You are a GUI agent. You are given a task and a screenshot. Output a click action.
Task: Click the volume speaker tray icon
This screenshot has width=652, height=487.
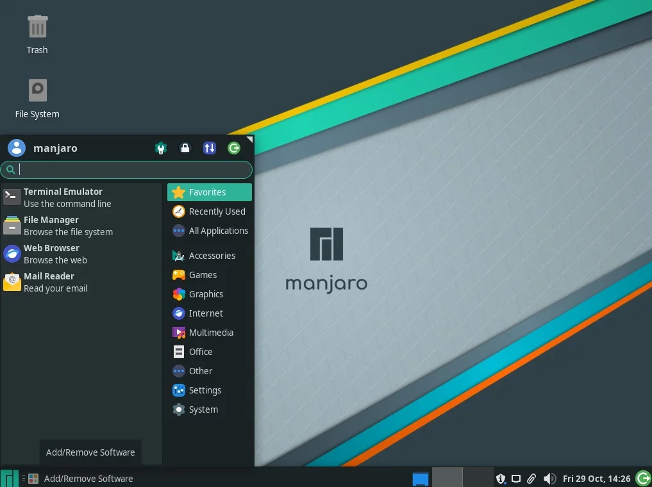[549, 479]
